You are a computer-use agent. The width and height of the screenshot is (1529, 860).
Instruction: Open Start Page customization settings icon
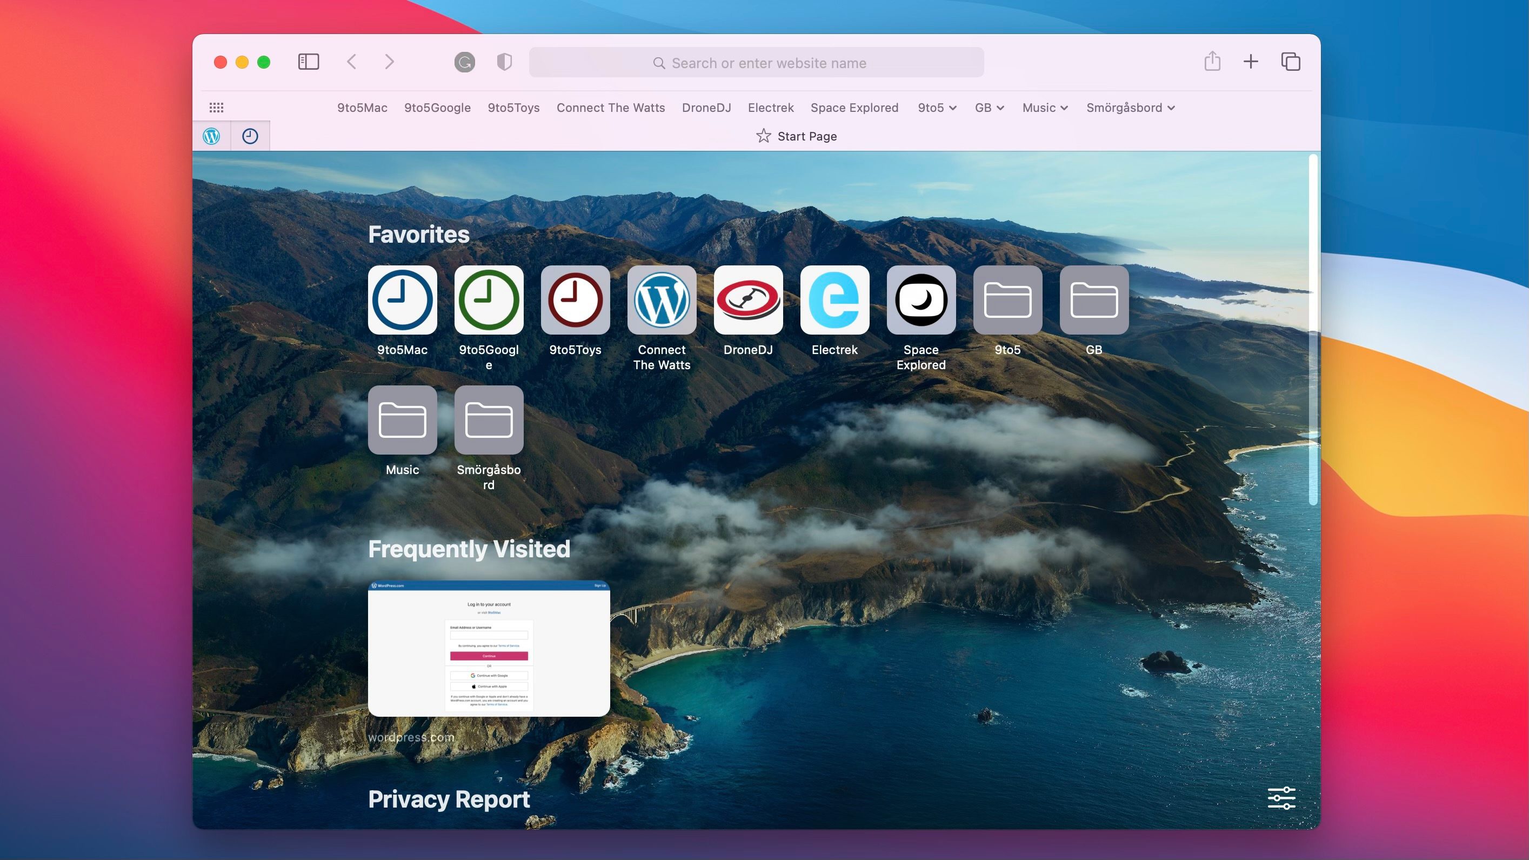[1281, 798]
